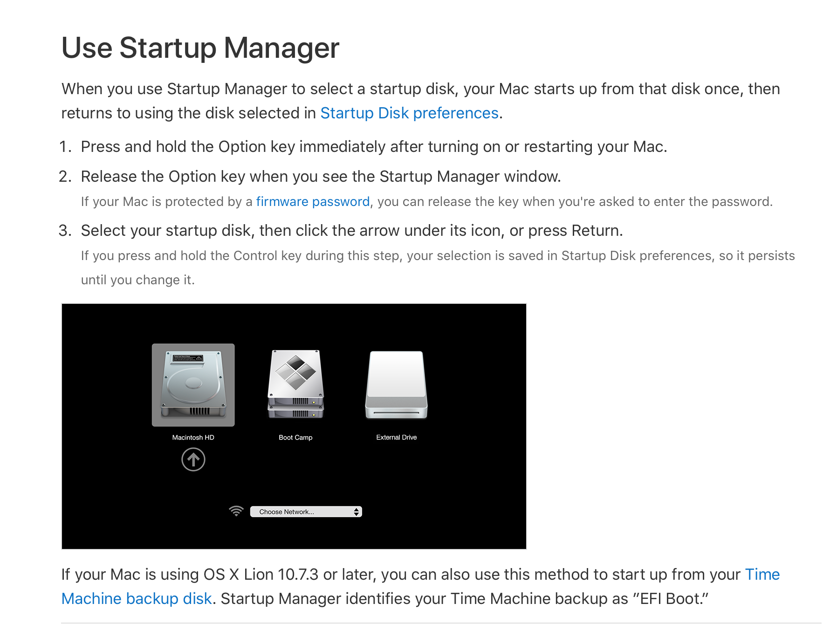
Task: Click the External Drive label text
Action: click(x=396, y=437)
